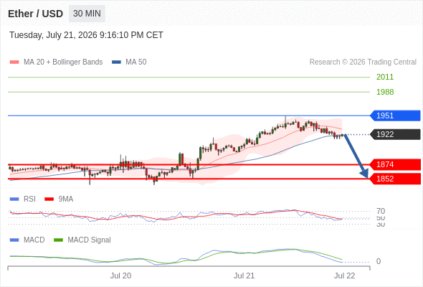Toggle the MACD Signal legend entry
This screenshot has height=287, width=423.
coord(82,240)
